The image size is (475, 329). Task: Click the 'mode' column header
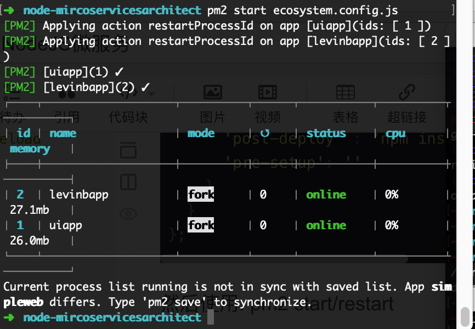201,133
